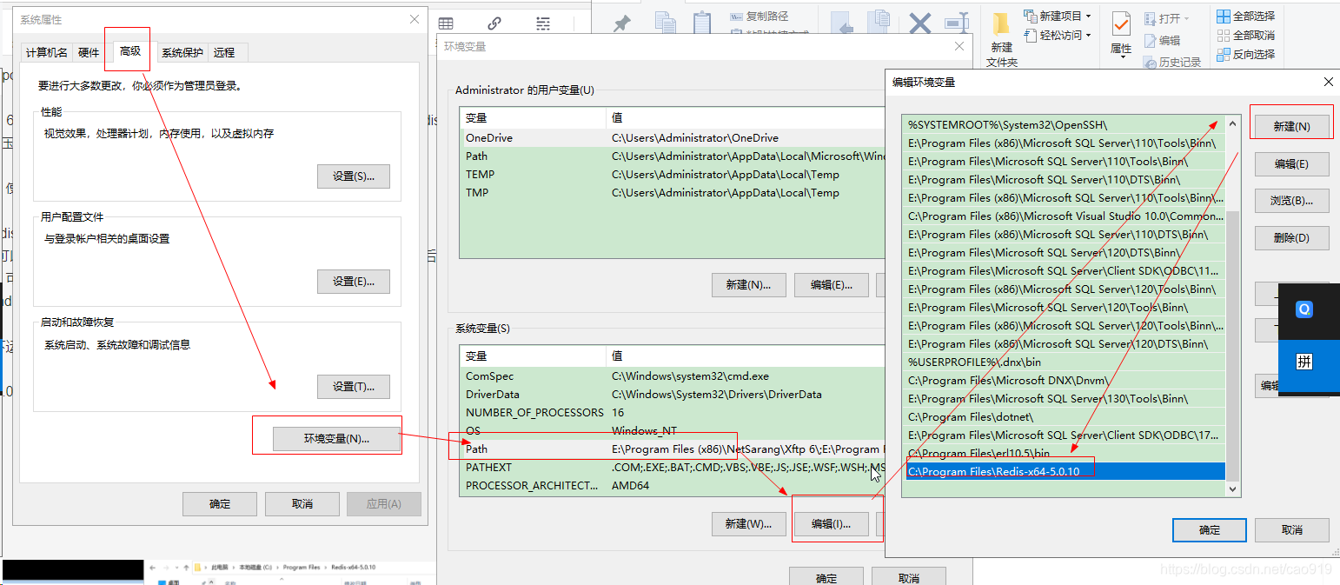The width and height of the screenshot is (1340, 585).
Task: Click the list format icon in editor toolbar
Action: point(543,23)
